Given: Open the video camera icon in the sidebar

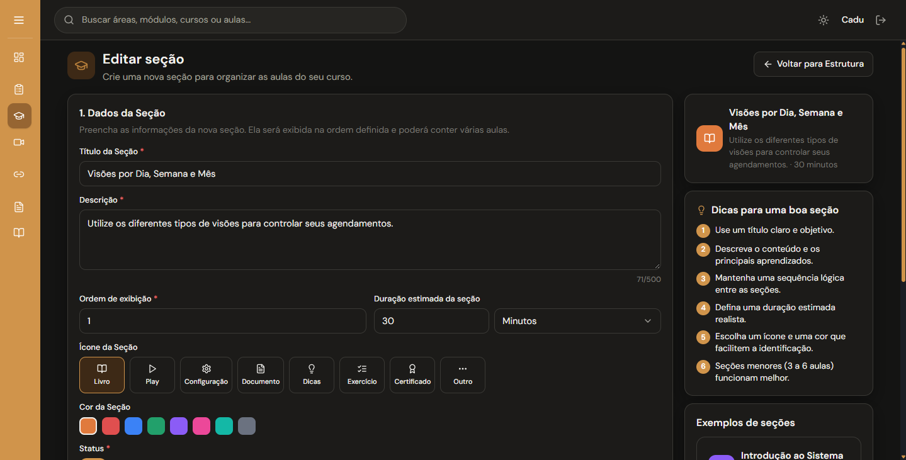Looking at the screenshot, I should coord(19,142).
